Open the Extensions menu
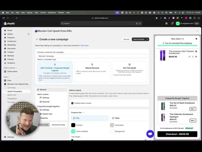This screenshot has height=152, width=202. click(52, 13)
